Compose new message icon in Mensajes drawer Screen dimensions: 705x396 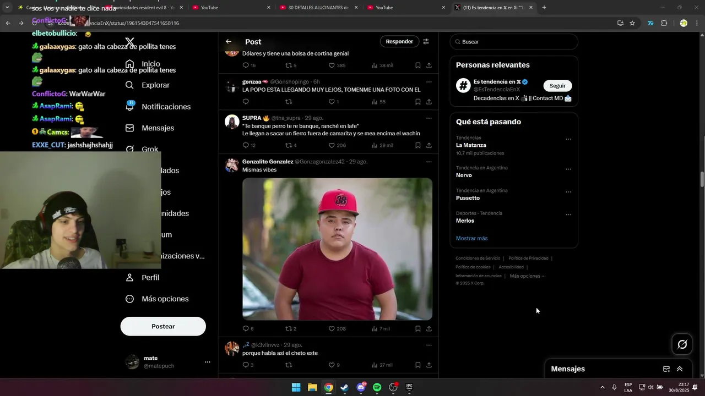click(x=666, y=369)
